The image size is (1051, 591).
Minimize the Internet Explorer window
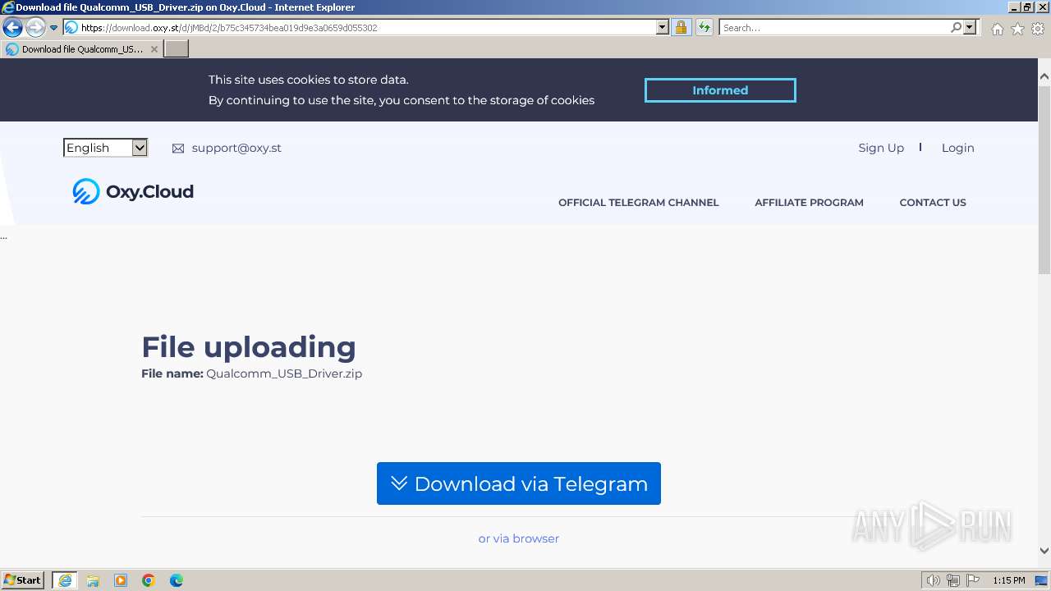[x=1015, y=7]
